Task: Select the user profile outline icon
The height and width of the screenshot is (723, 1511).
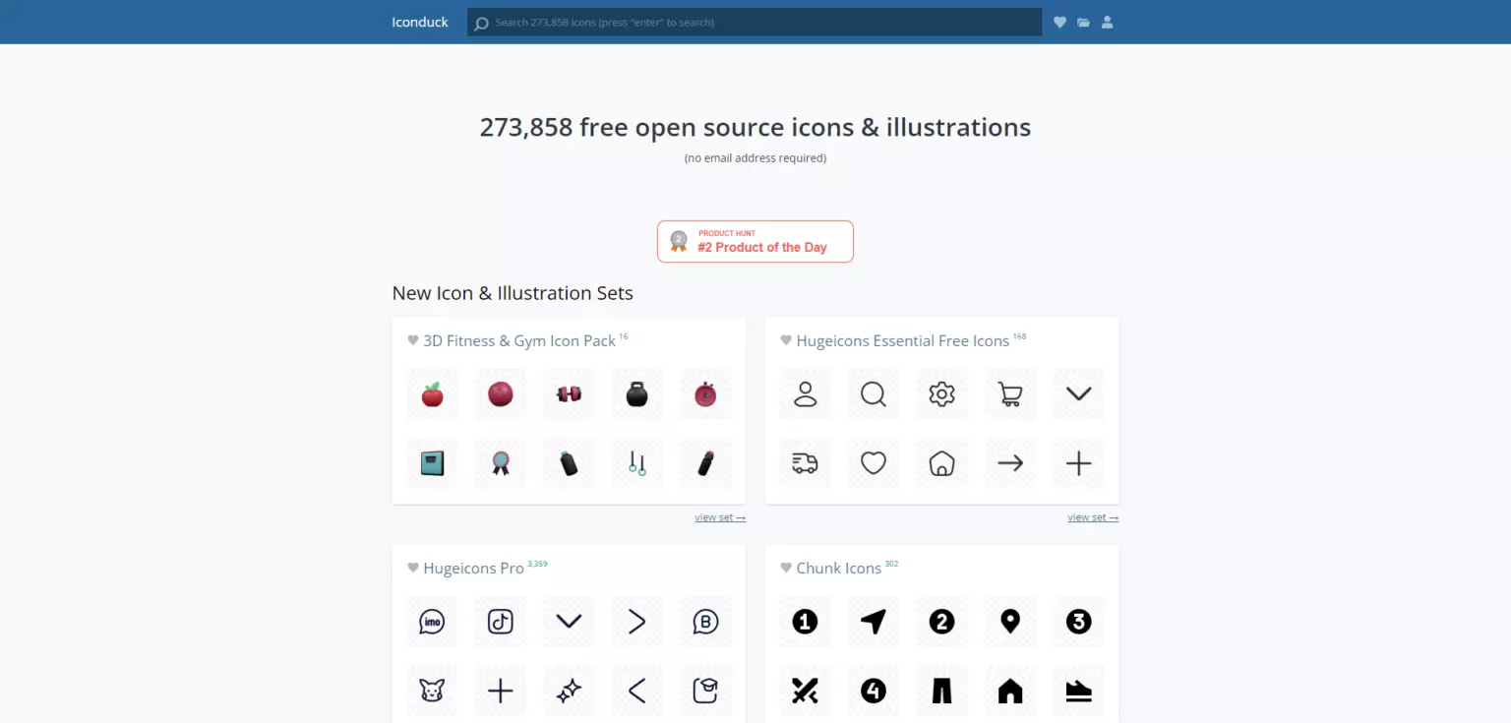Action: point(805,394)
